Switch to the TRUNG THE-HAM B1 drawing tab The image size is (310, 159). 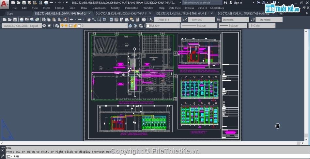pyautogui.click(x=182, y=13)
